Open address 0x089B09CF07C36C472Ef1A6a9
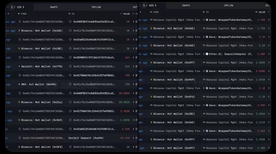276x154 pixels. click(94, 57)
